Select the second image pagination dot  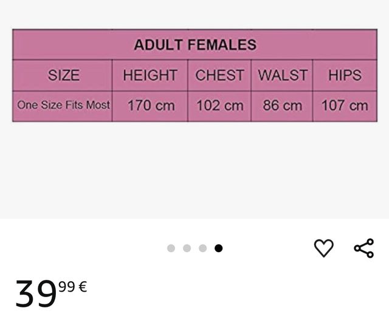[187, 248]
